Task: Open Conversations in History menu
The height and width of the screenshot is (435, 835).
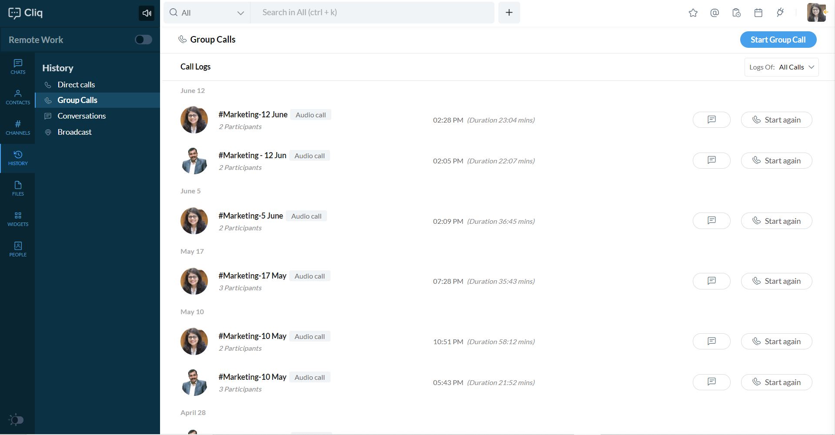Action: (81, 116)
